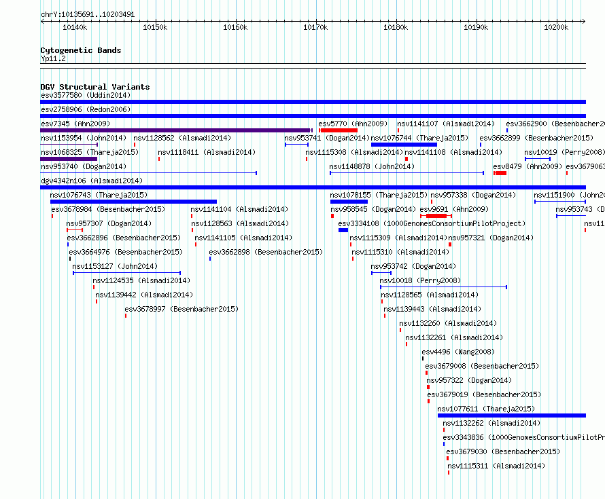The width and height of the screenshot is (605, 499).
Task: Click esv3662898 (Besenbacher2015) label
Action: point(266,252)
